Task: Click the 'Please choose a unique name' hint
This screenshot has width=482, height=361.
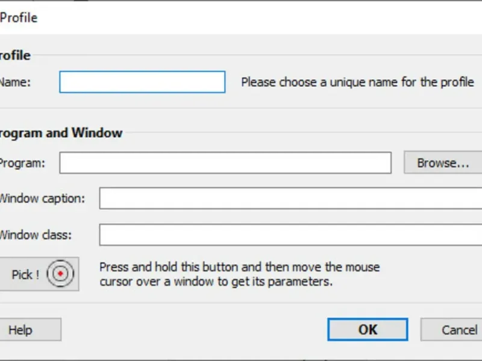Action: (x=357, y=82)
